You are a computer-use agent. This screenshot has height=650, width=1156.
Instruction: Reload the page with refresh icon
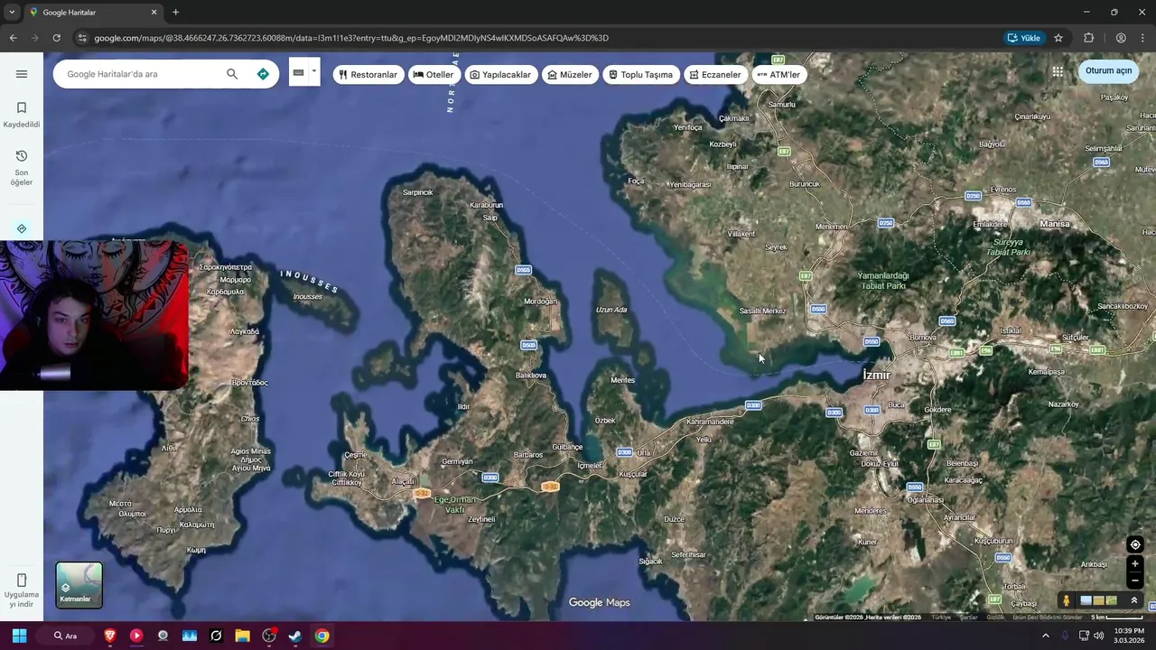56,38
